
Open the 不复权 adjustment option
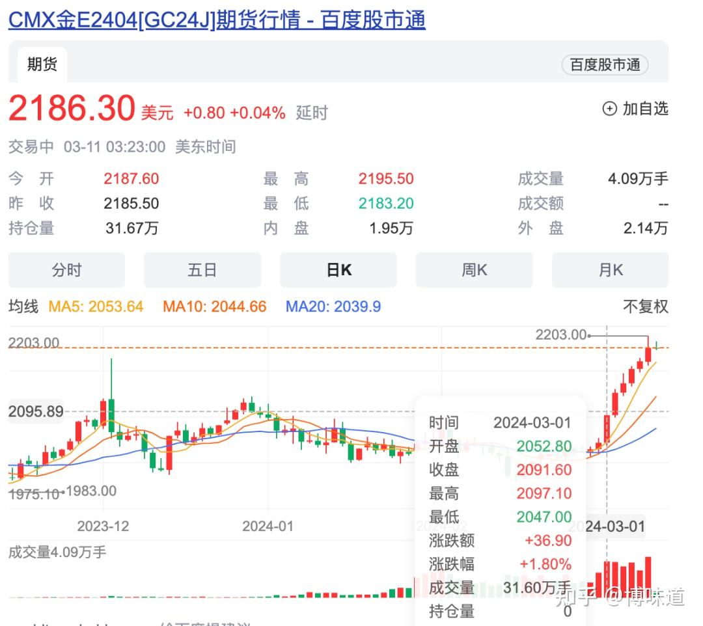tap(646, 306)
